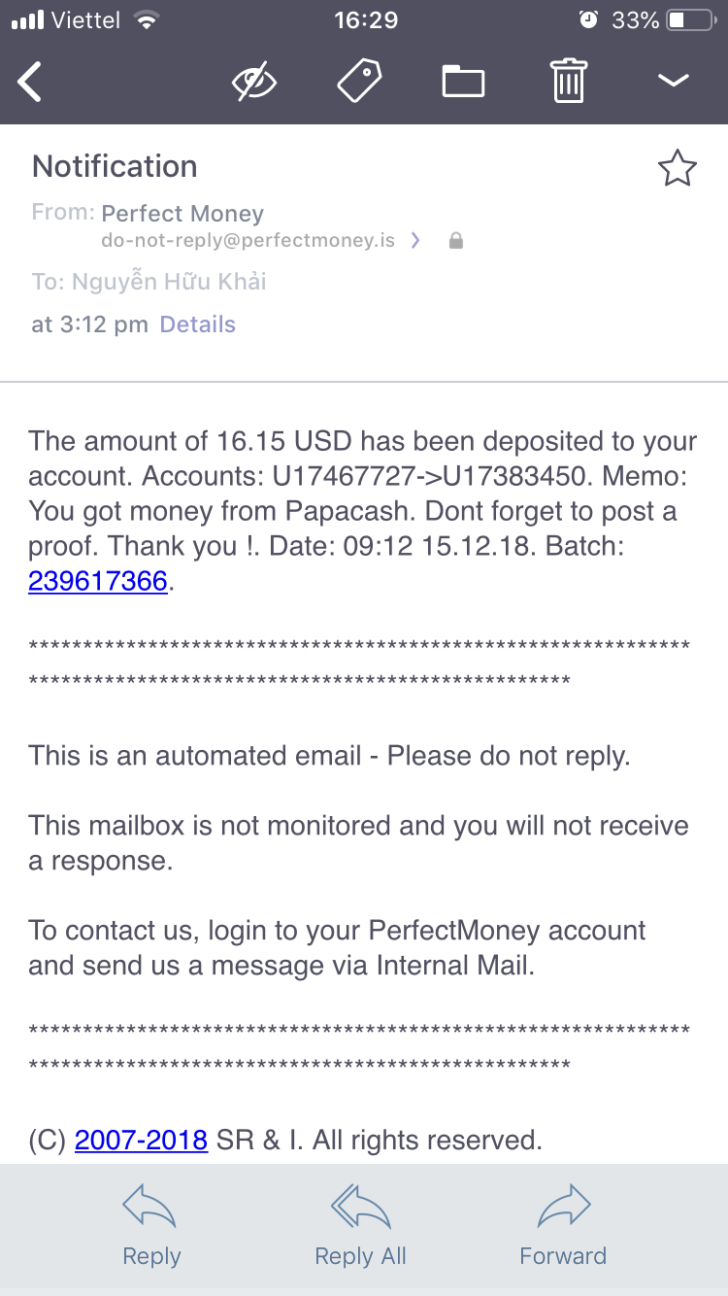Screen dimensions: 728x1296
Task: Tap sender name Perfect Money
Action: point(182,214)
